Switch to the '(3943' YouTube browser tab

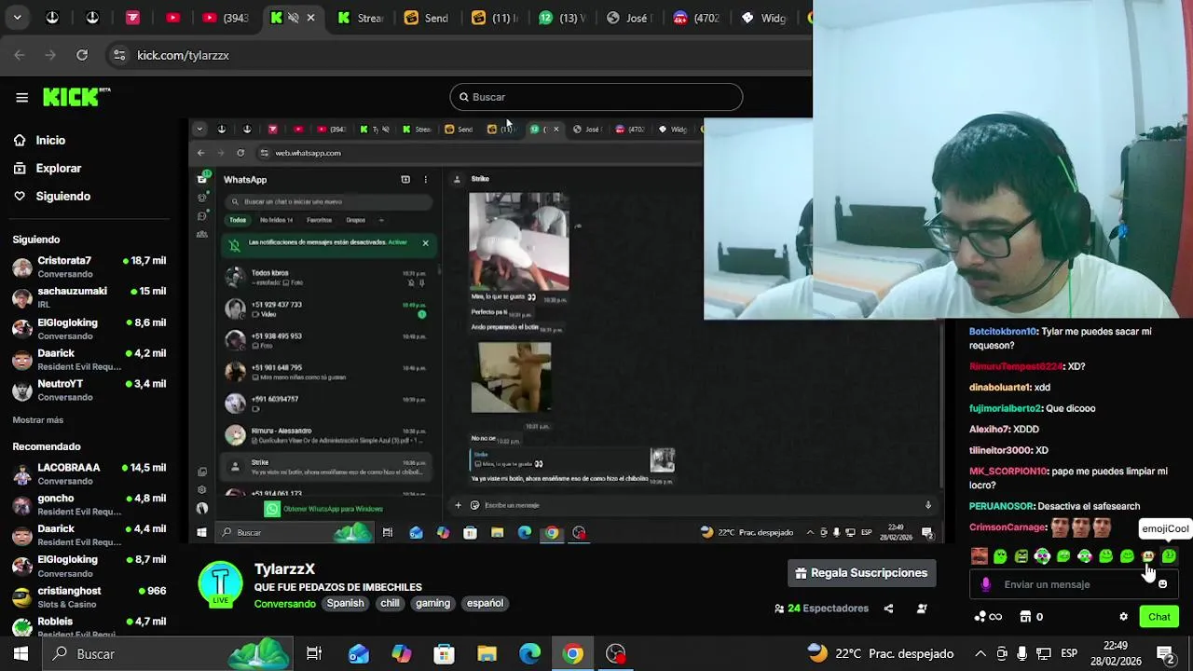pos(226,18)
